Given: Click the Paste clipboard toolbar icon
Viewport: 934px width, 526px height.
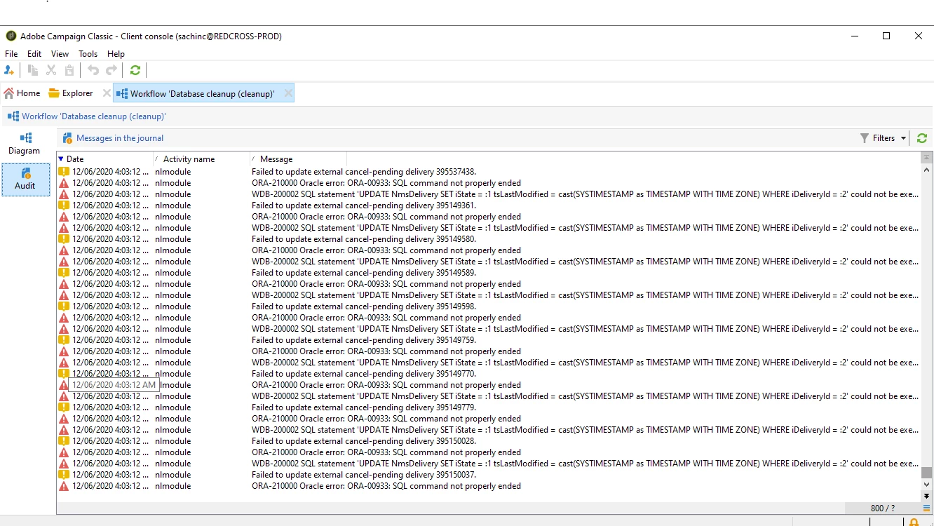Looking at the screenshot, I should coord(69,70).
